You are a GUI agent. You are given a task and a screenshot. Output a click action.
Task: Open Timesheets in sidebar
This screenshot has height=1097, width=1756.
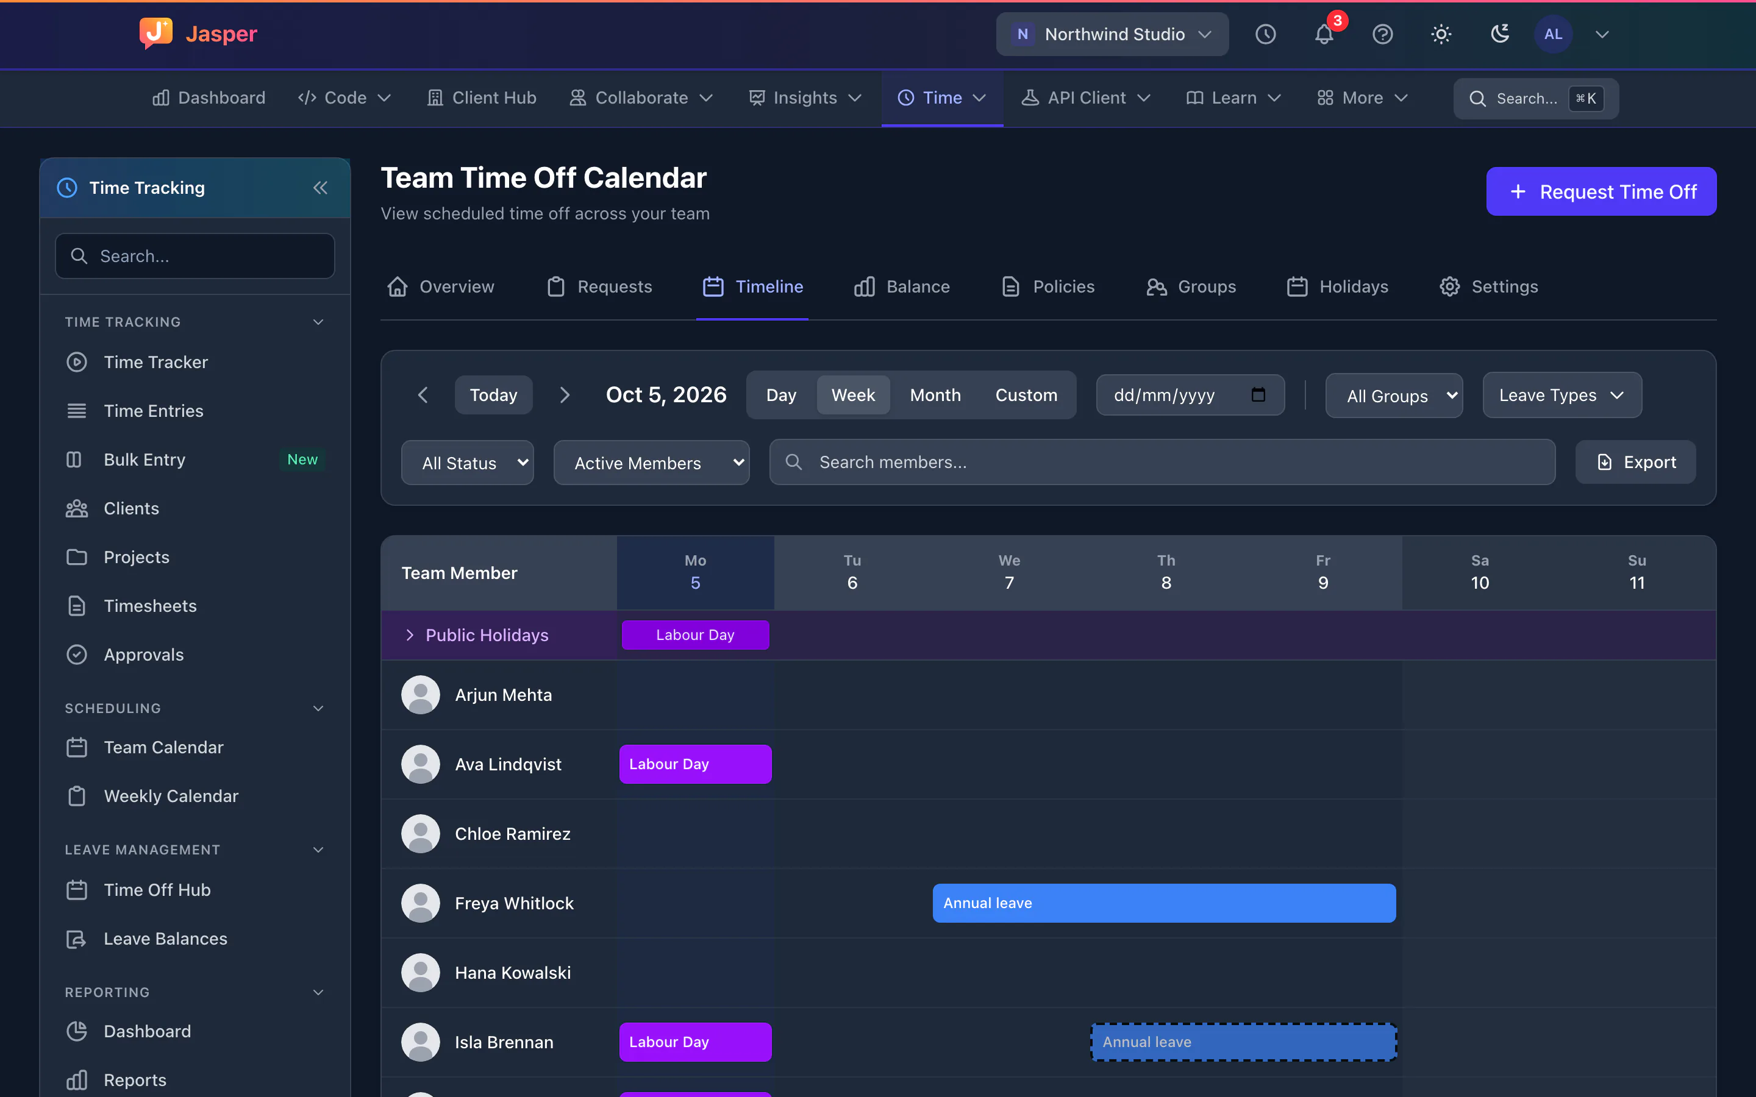coord(195,606)
